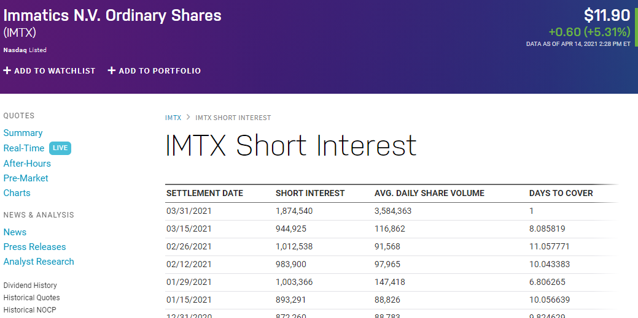
Task: Open Analyst Research page
Action: 39,262
